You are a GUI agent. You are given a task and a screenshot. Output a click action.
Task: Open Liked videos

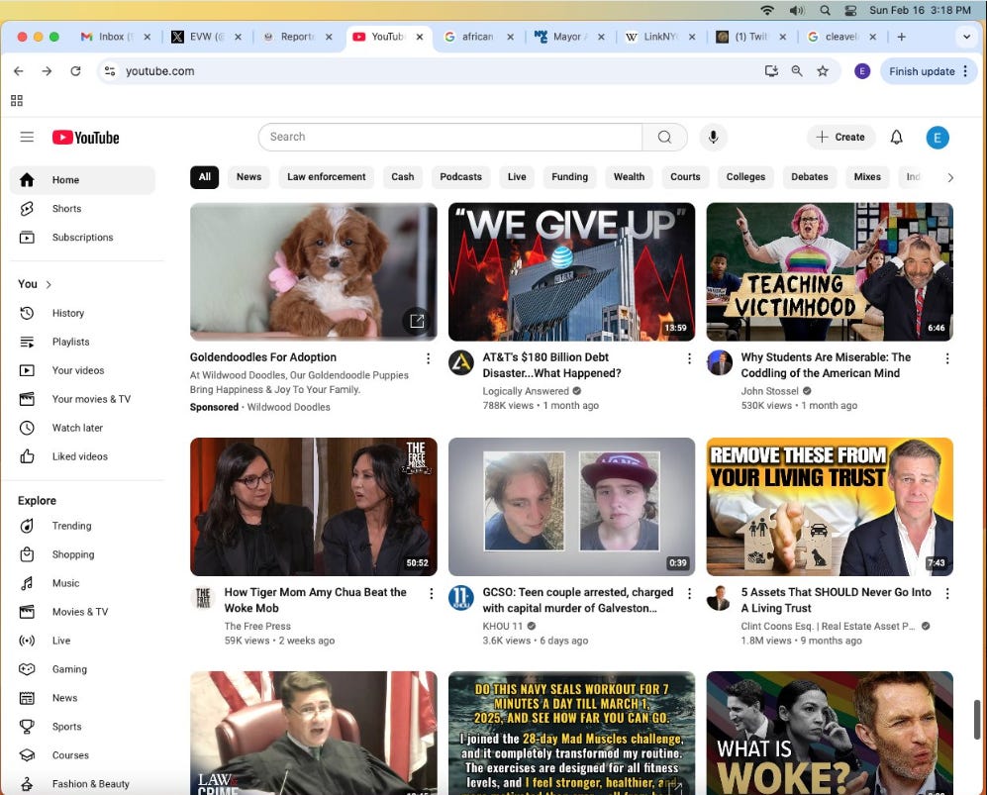(82, 456)
